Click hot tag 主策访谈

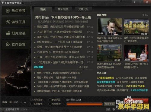pos(119,86)
